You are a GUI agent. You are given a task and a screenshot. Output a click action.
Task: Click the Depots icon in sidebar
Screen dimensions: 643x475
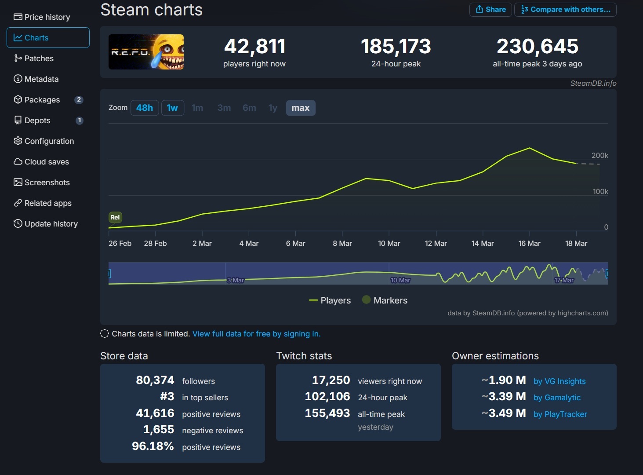click(18, 121)
